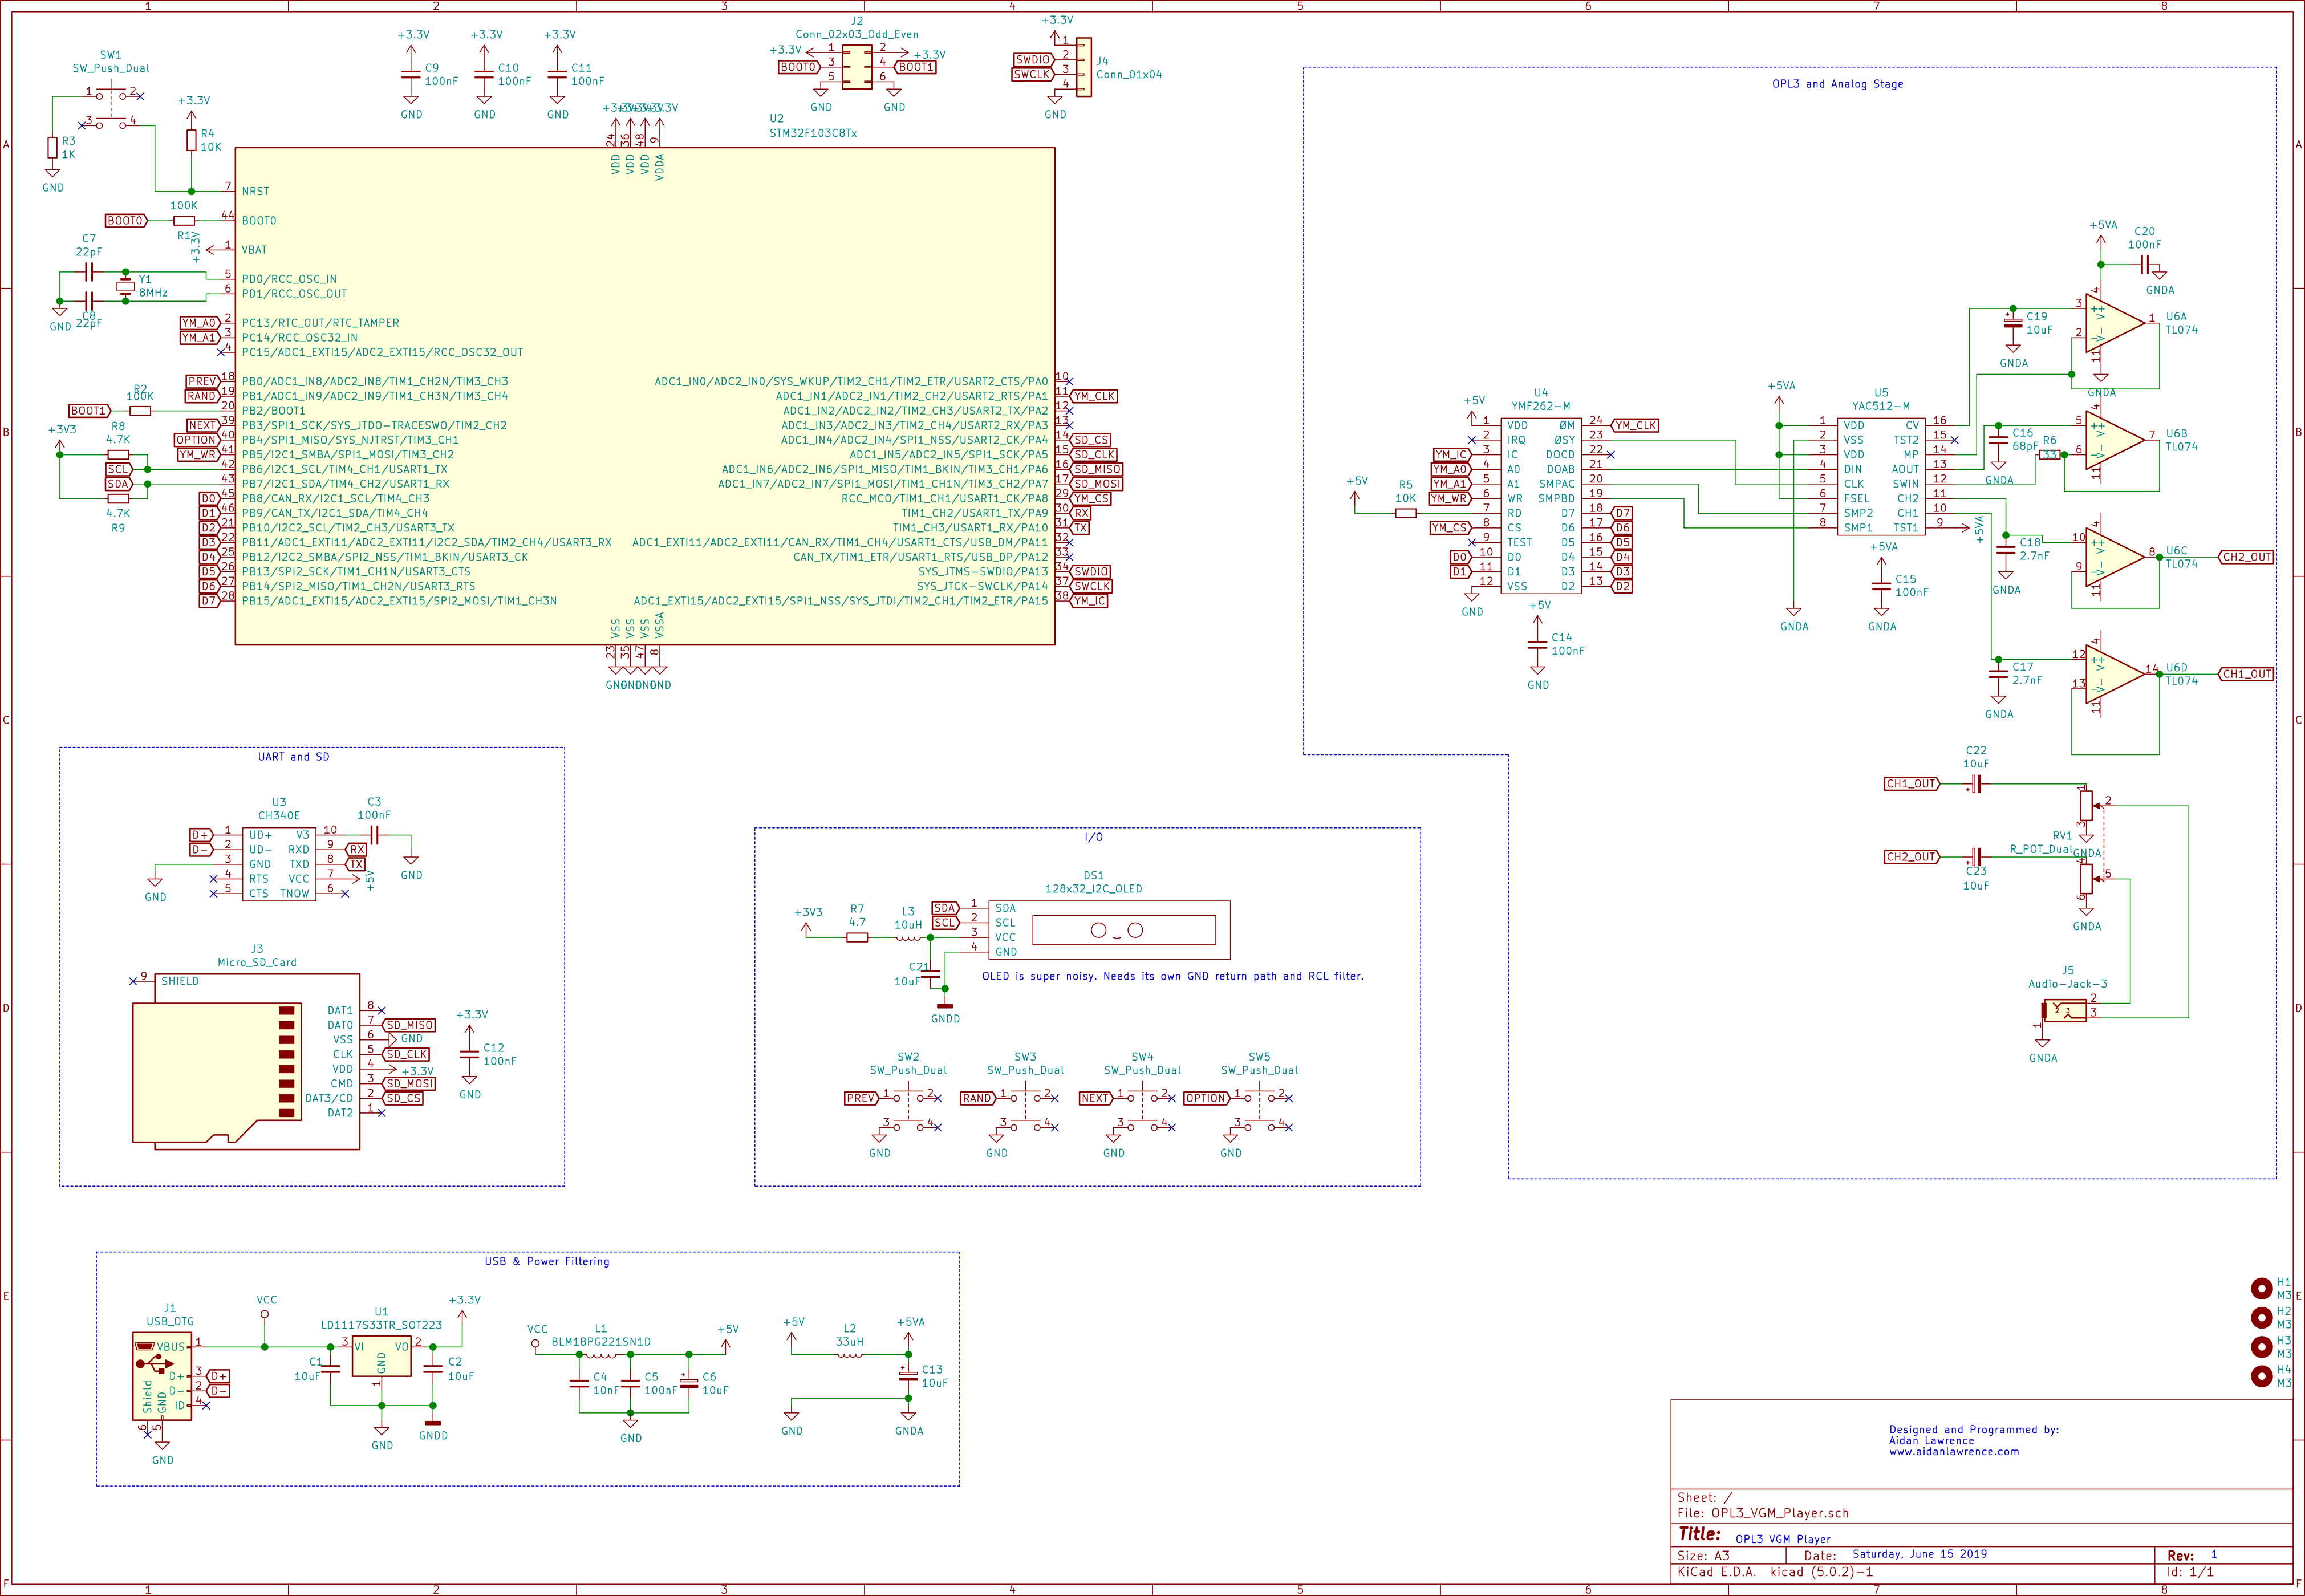The width and height of the screenshot is (2305, 1596).
Task: Click the H1 M3 mounting hole
Action: pyautogui.click(x=2261, y=1288)
